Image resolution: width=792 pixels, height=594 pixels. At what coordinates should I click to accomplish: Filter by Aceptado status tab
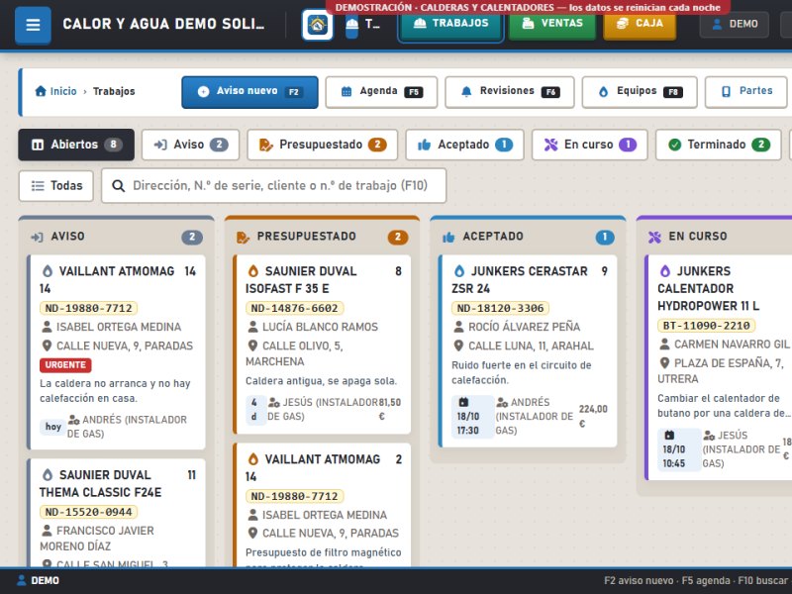[464, 145]
